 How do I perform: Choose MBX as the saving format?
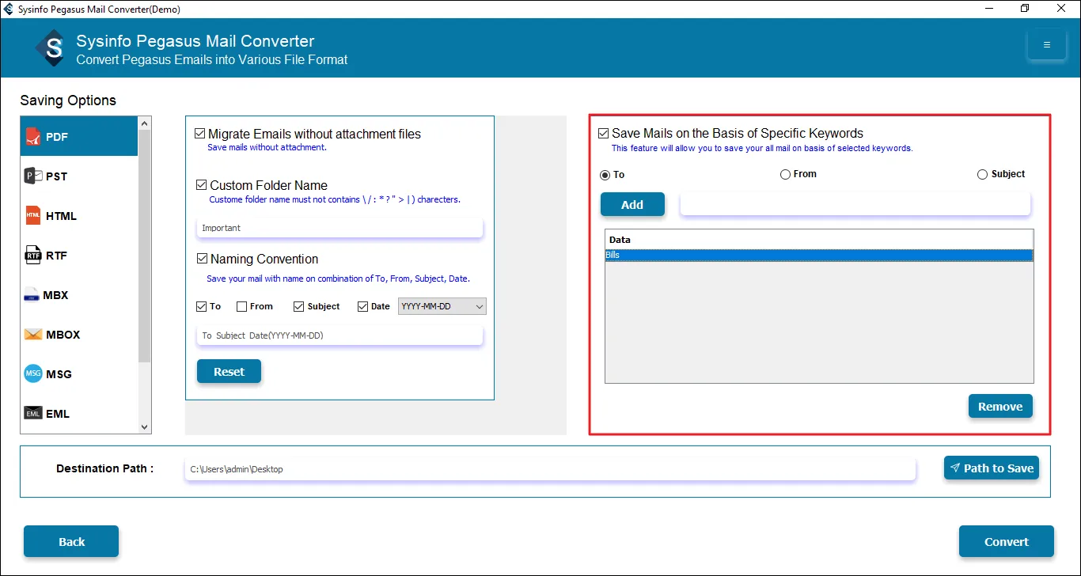[x=80, y=295]
